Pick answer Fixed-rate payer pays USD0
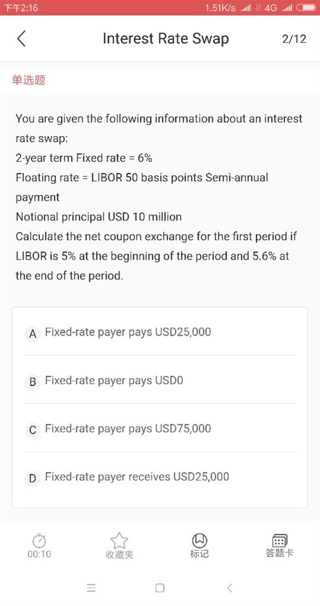 pos(114,381)
